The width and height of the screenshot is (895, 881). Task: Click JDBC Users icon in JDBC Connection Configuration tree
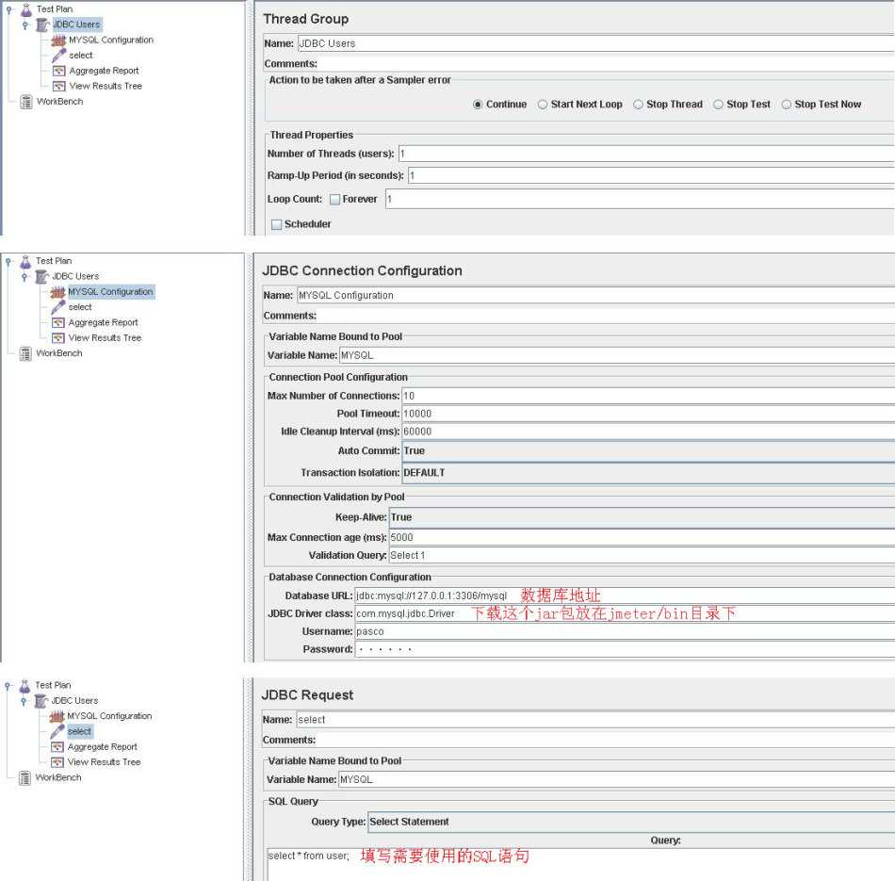41,277
